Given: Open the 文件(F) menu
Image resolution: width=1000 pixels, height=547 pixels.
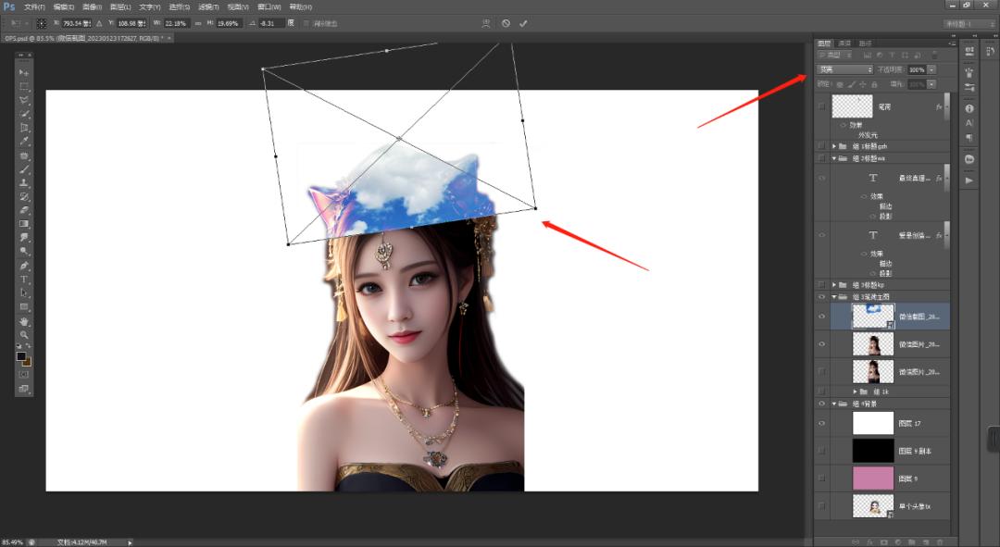Looking at the screenshot, I should point(35,6).
